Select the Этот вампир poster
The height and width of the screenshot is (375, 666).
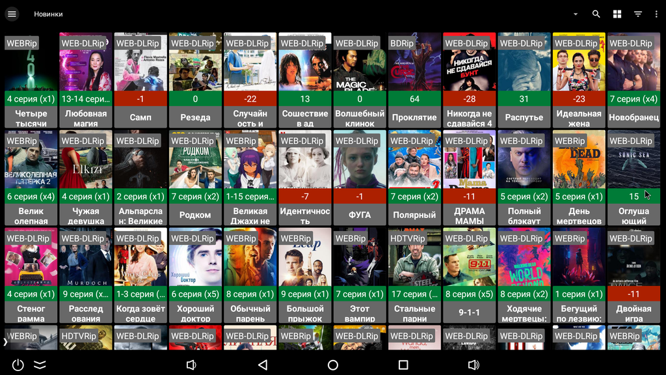coord(360,257)
